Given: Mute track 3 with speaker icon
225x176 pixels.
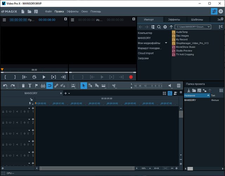Looking at the screenshot, I should coord(17,133).
